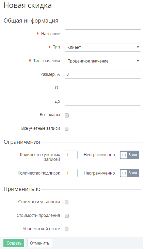Click the green Создать button
This screenshot has height=250, width=144.
pyautogui.click(x=14, y=243)
